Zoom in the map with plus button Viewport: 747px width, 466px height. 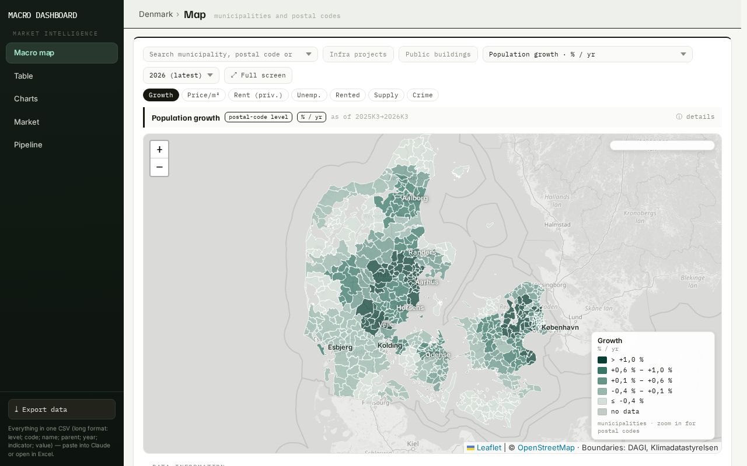tap(159, 150)
